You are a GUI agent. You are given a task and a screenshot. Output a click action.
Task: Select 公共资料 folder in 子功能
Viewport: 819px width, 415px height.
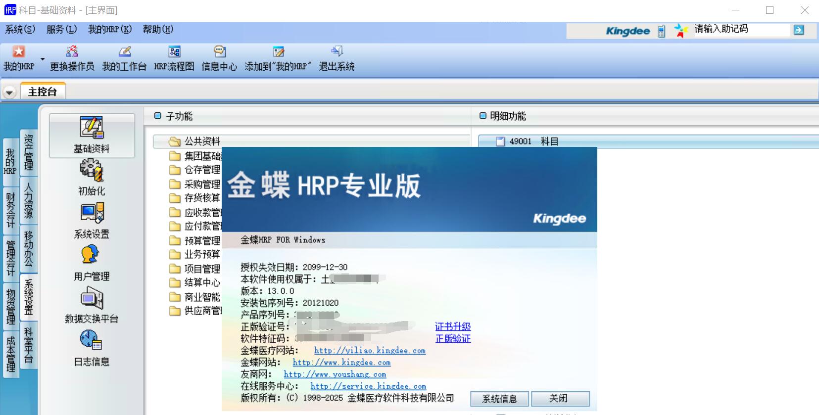(x=312, y=141)
